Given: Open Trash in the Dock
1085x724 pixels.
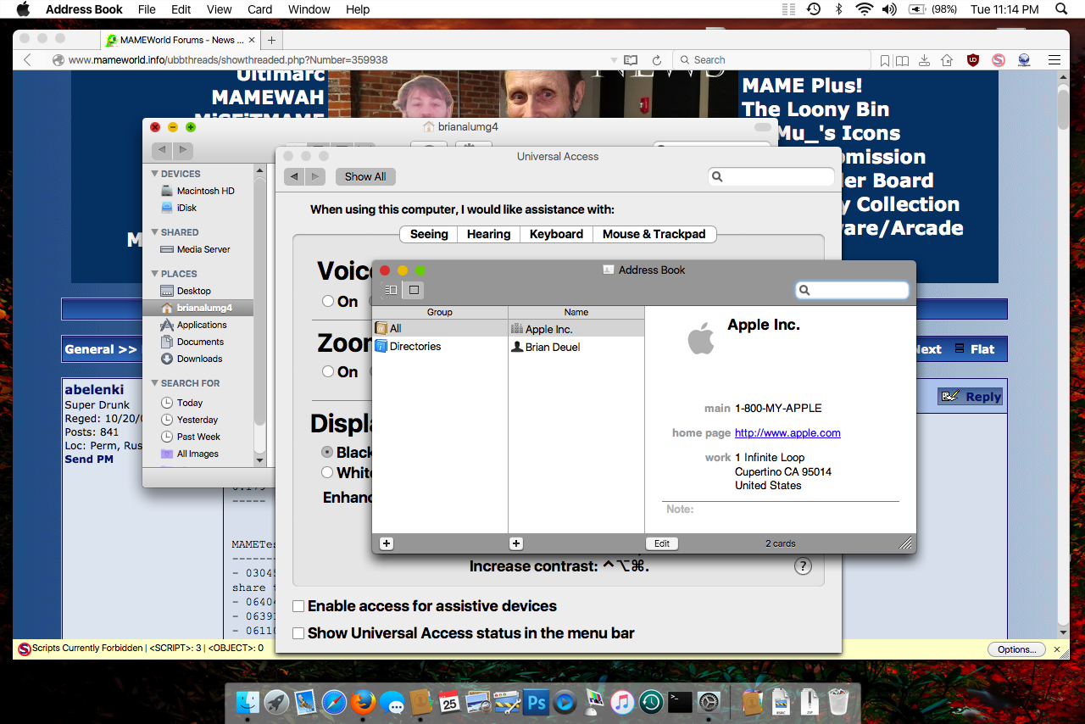Looking at the screenshot, I should [838, 702].
